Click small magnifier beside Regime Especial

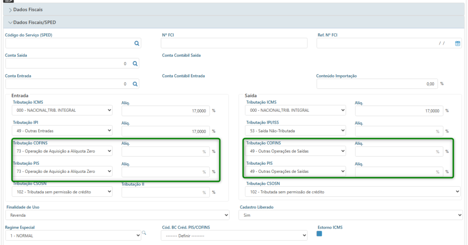[144, 233]
